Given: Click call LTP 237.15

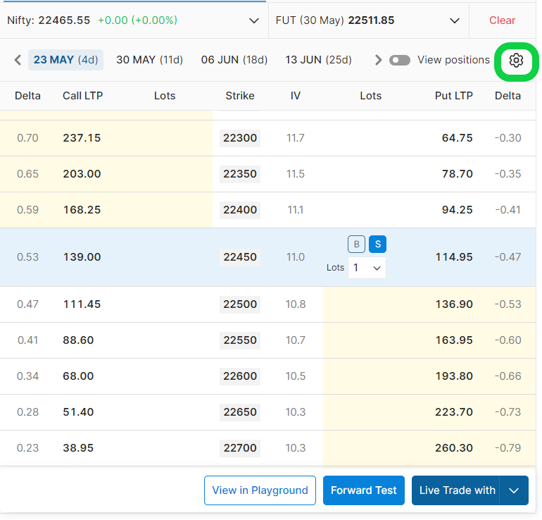Looking at the screenshot, I should click(x=82, y=138).
